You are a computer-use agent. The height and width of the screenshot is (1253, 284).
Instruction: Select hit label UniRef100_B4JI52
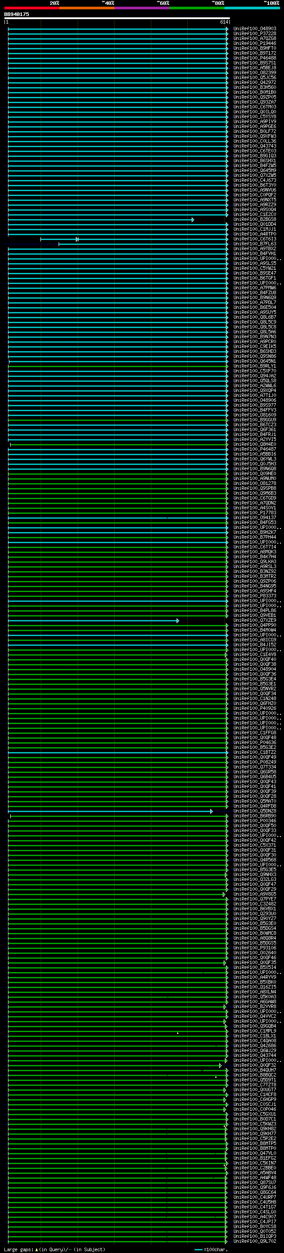click(255, 645)
